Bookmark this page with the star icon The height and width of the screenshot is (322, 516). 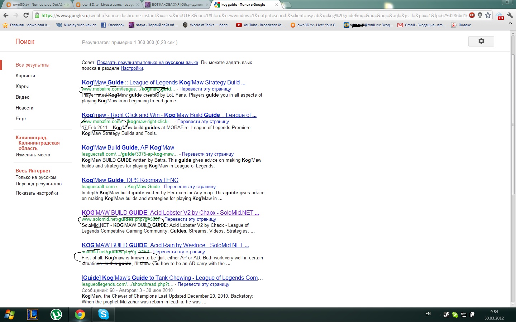(488, 15)
